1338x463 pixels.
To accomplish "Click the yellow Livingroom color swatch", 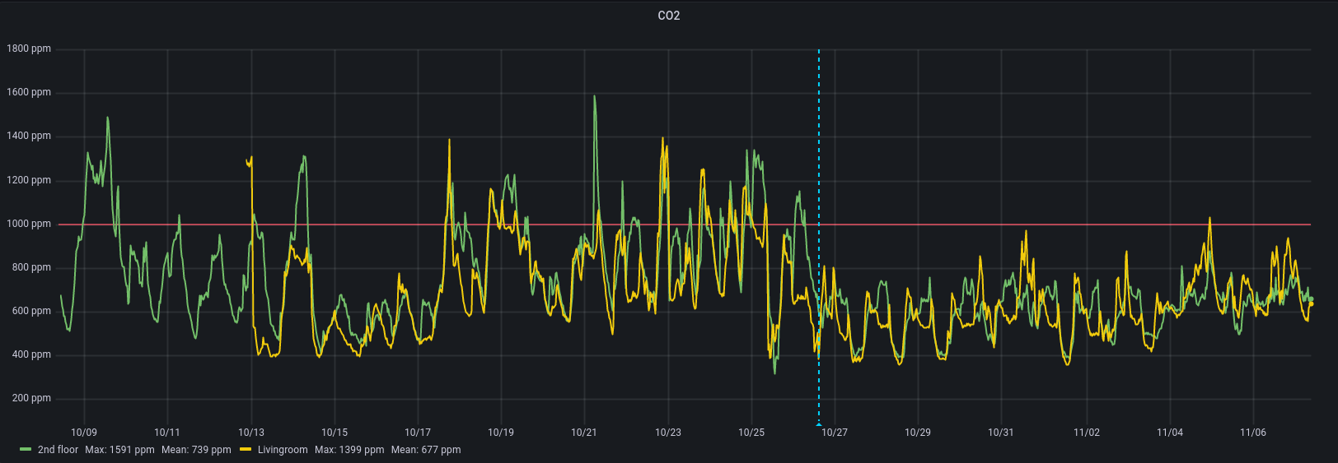I will pyautogui.click(x=246, y=450).
